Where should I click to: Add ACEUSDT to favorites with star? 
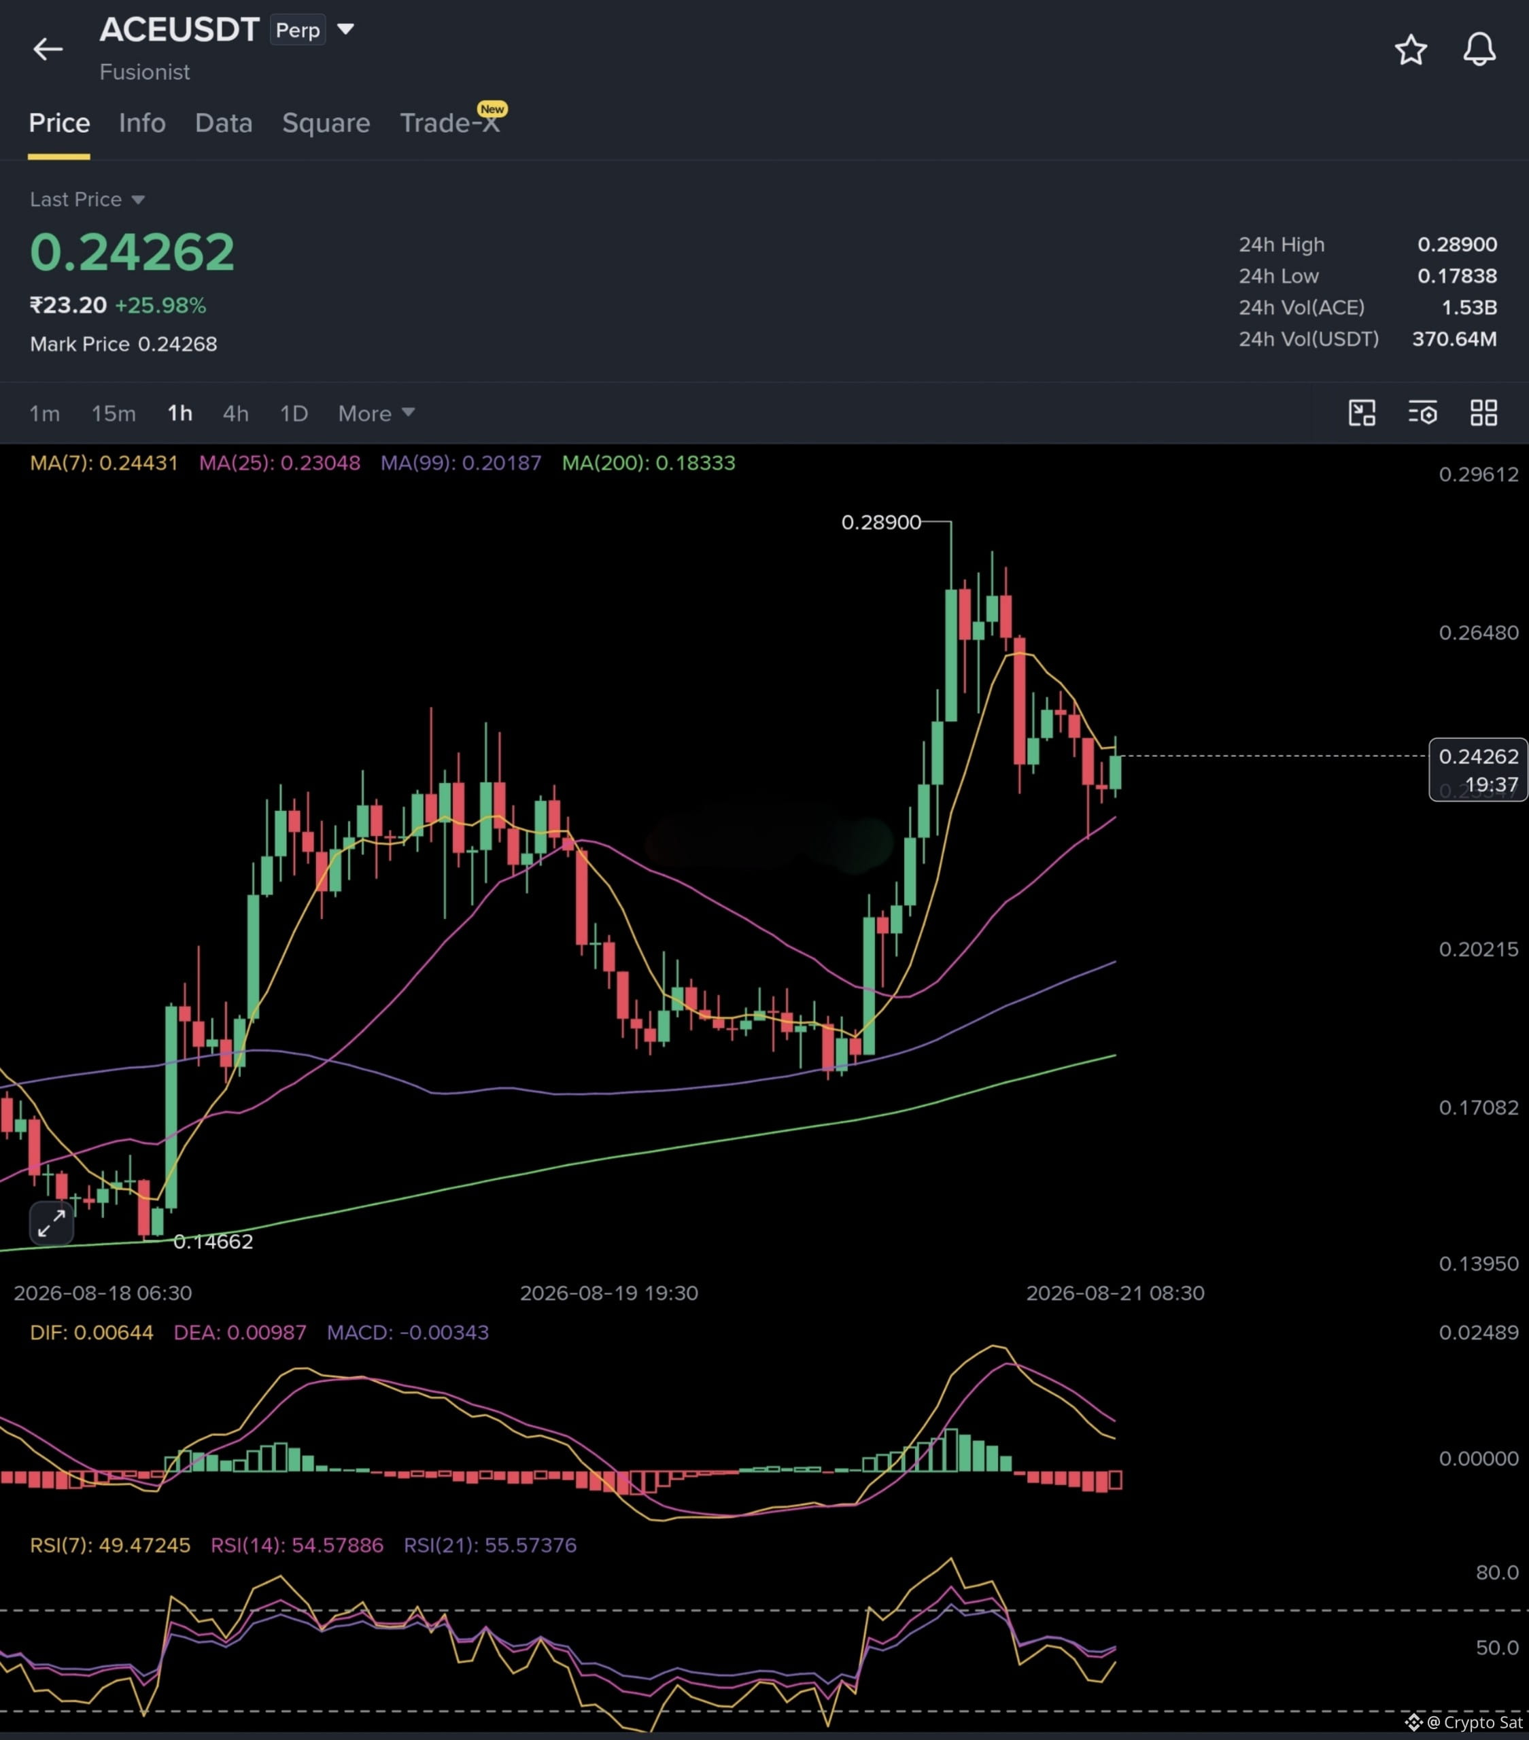pos(1411,50)
